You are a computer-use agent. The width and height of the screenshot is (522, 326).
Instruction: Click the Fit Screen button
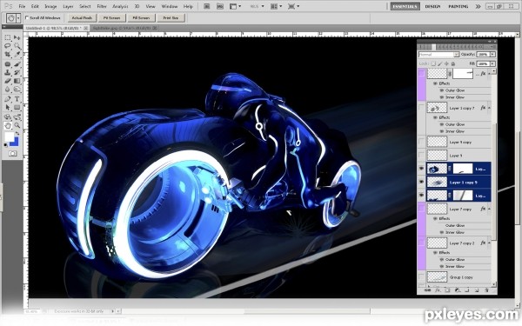(x=112, y=18)
